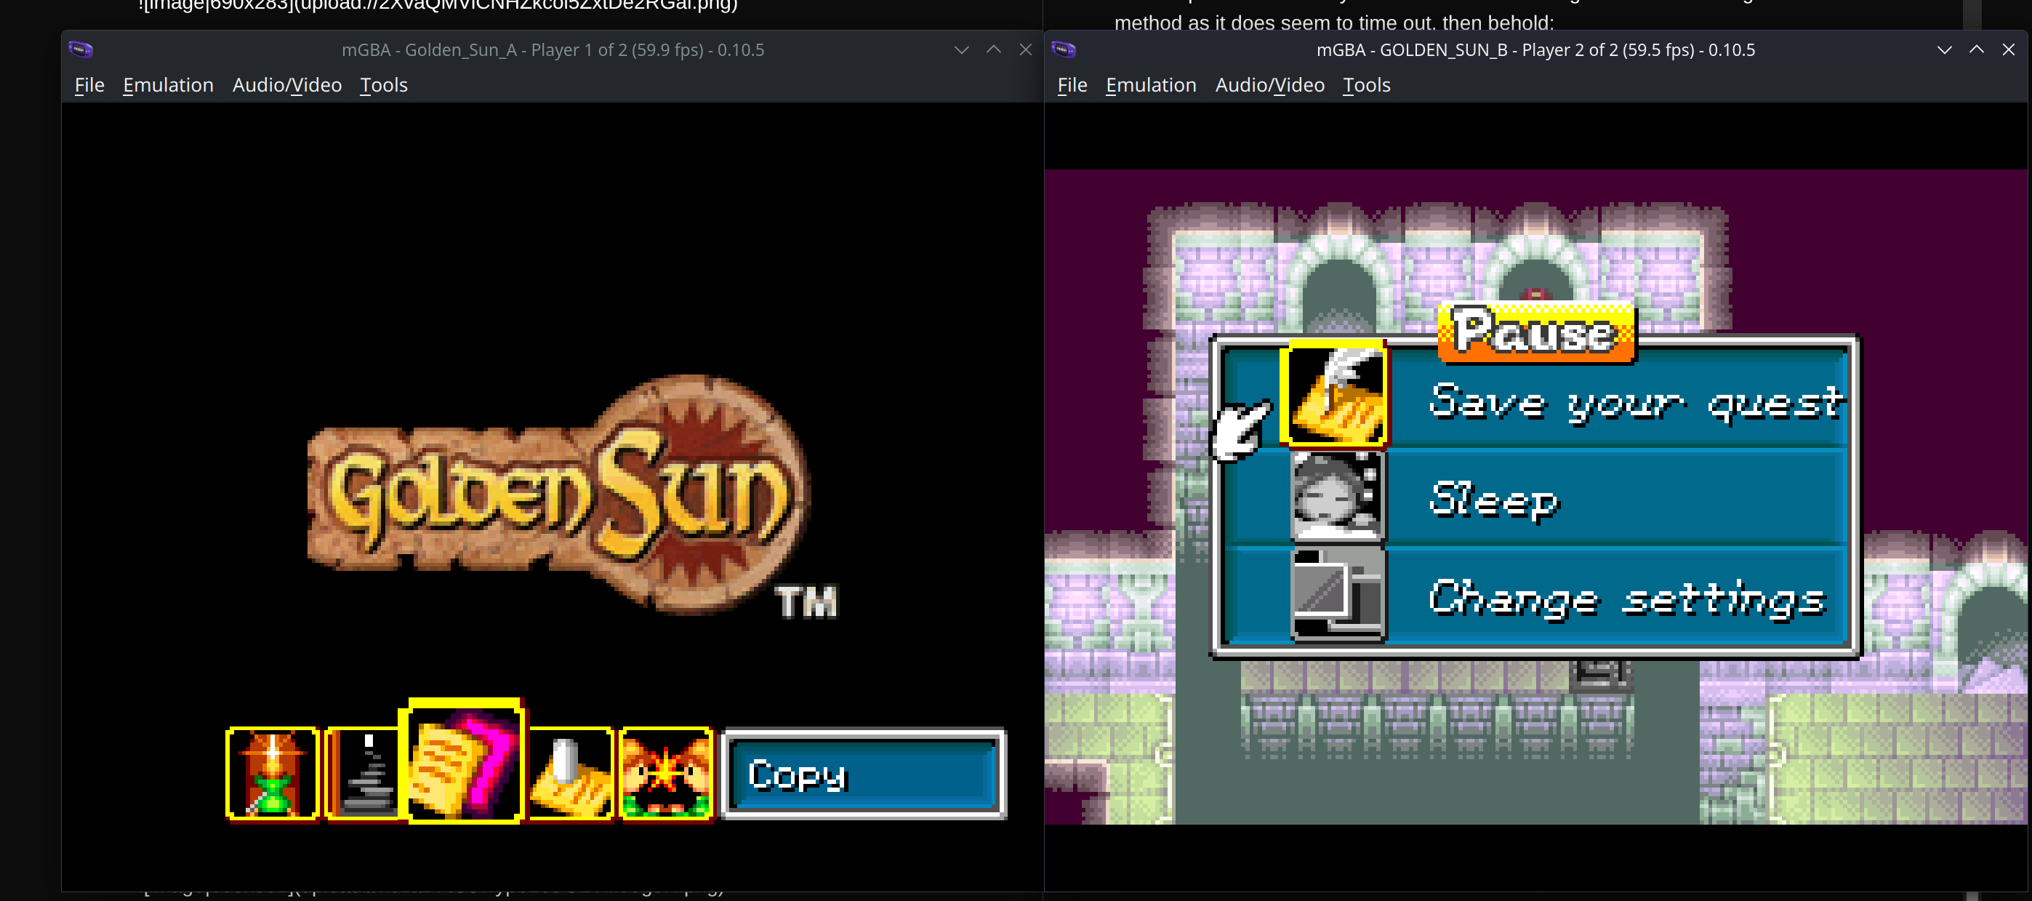Click the mGBA app icon in Golden_Sun_A title bar
Image resolution: width=2032 pixels, height=901 pixels.
point(81,49)
